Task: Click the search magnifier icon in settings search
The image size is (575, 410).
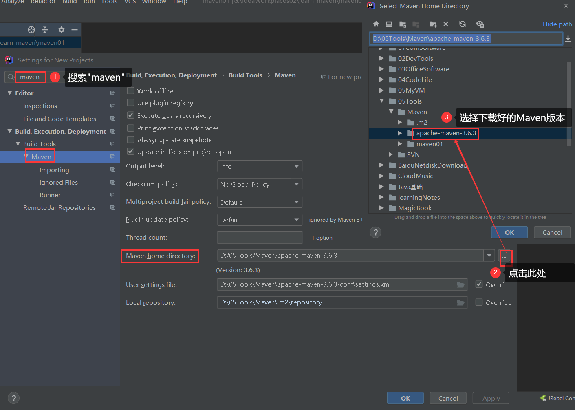Action: (11, 77)
